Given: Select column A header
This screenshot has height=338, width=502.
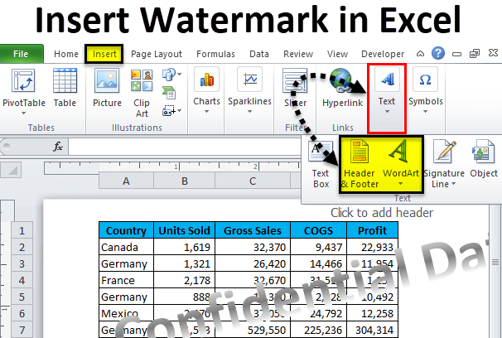Looking at the screenshot, I should click(126, 181).
